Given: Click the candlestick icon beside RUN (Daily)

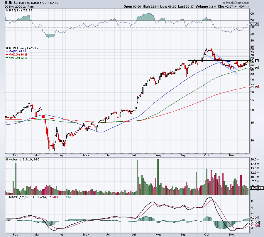Looking at the screenshot, I should point(7,48).
